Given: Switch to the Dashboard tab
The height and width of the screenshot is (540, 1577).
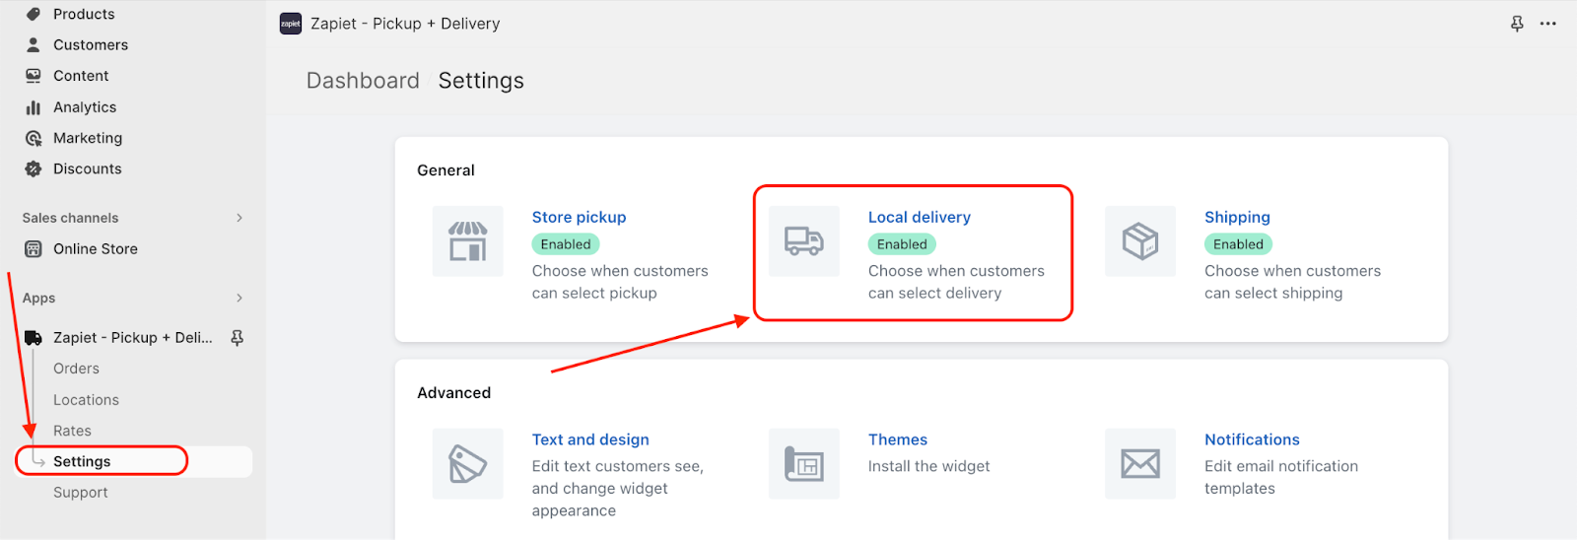Looking at the screenshot, I should click(363, 81).
